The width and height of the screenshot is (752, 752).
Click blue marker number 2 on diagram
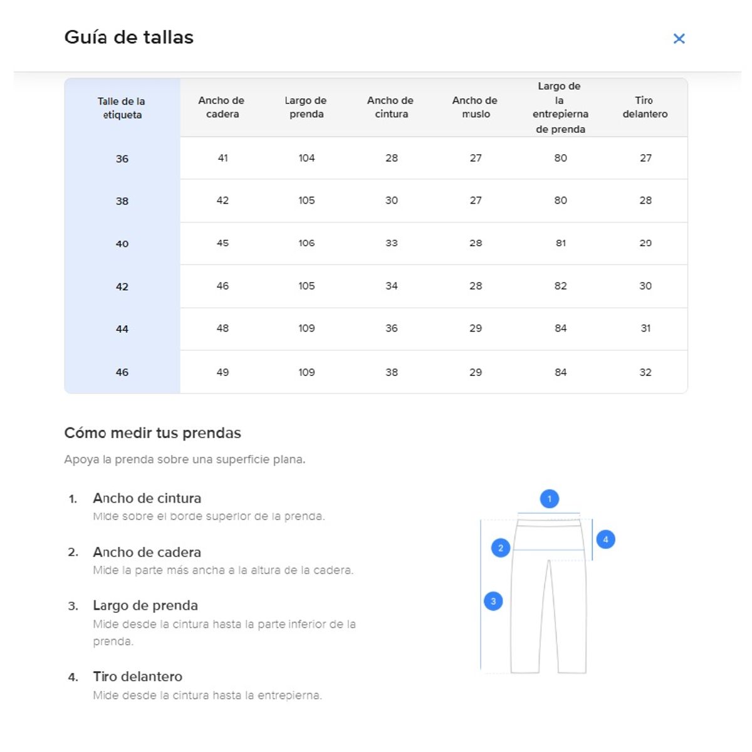[x=501, y=548]
